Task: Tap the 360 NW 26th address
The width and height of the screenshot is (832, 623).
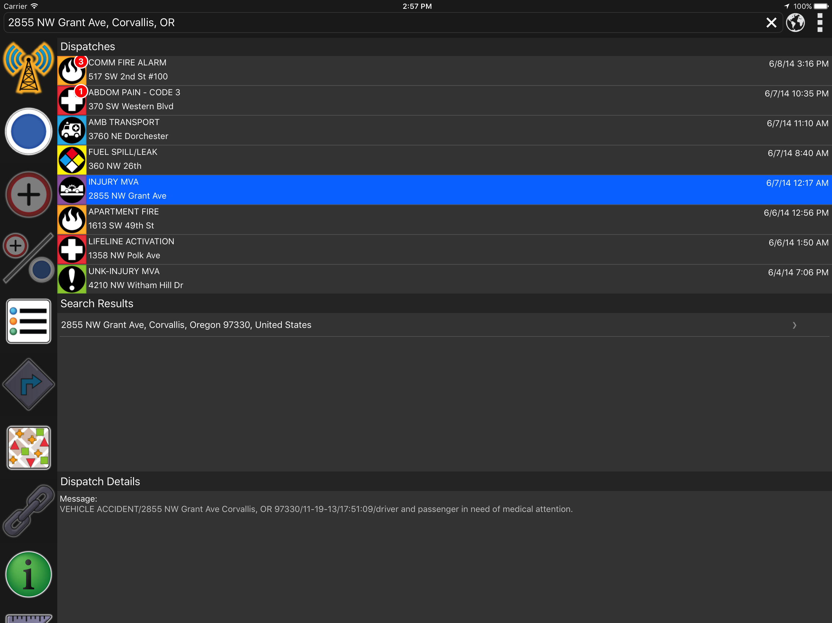Action: click(x=115, y=166)
